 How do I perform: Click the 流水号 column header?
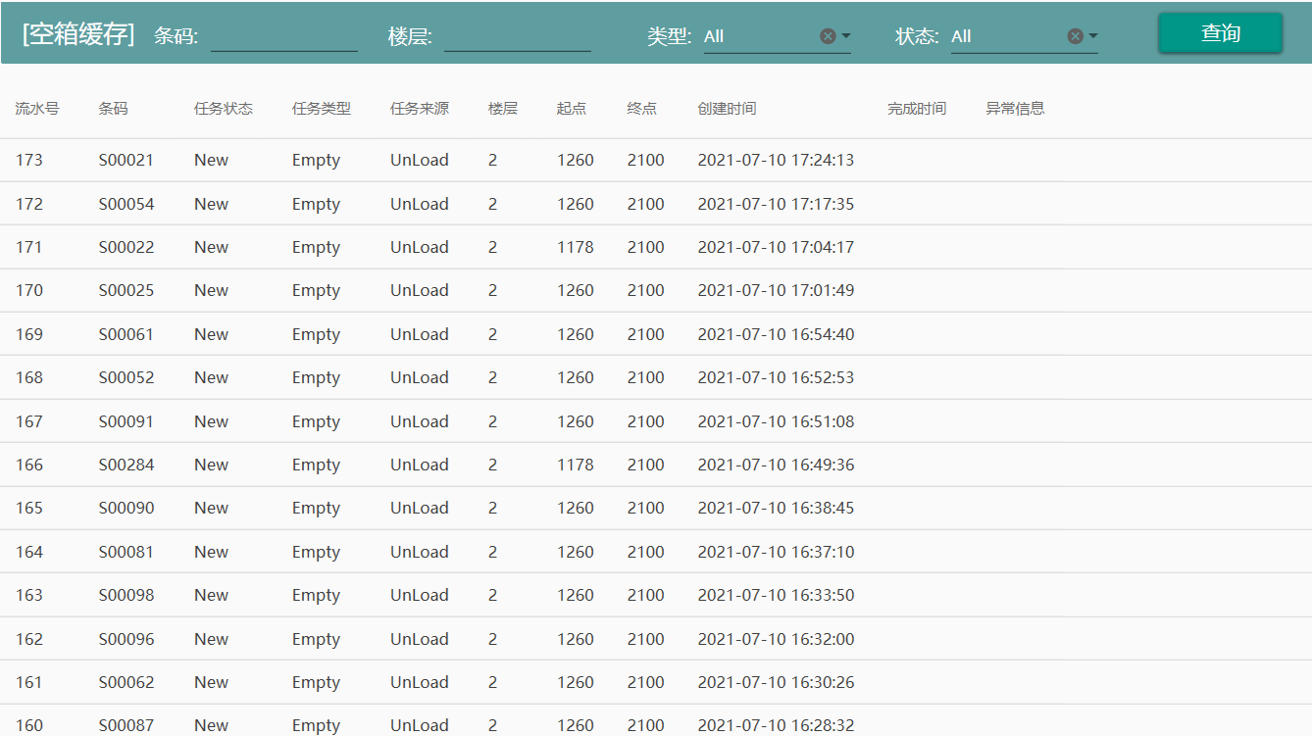37,109
